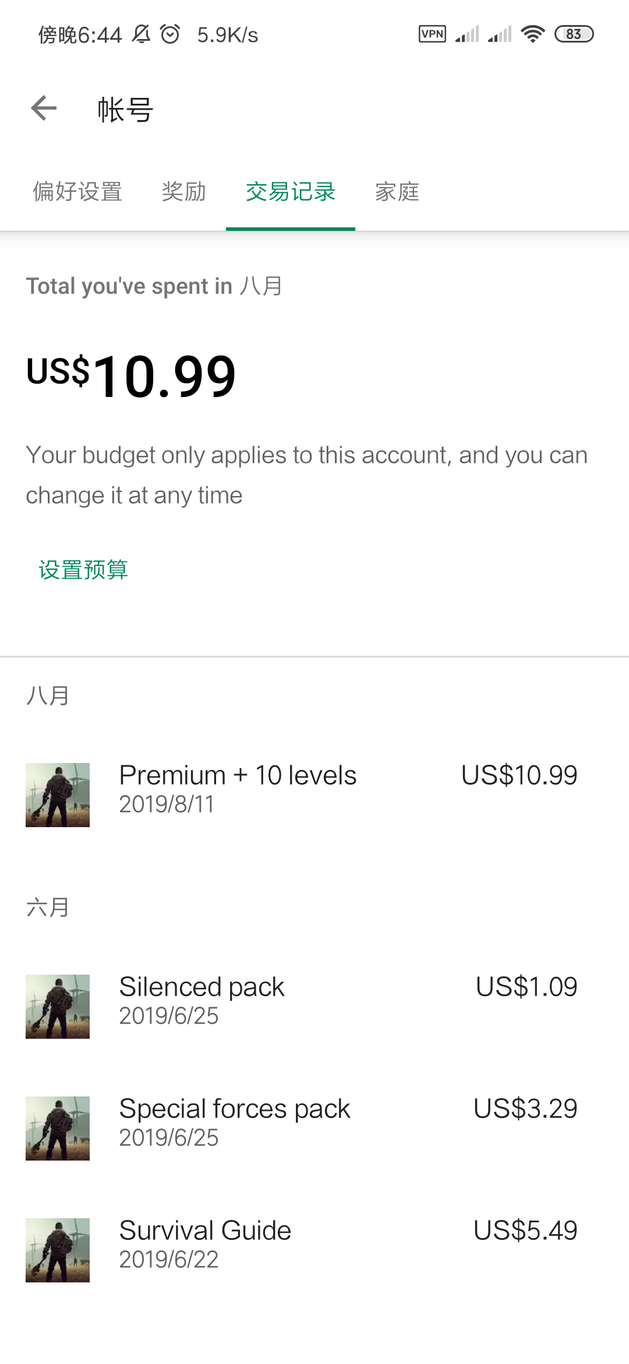The width and height of the screenshot is (629, 1364).
Task: Open the Premium + 10 levels game thumbnail
Action: click(x=58, y=795)
